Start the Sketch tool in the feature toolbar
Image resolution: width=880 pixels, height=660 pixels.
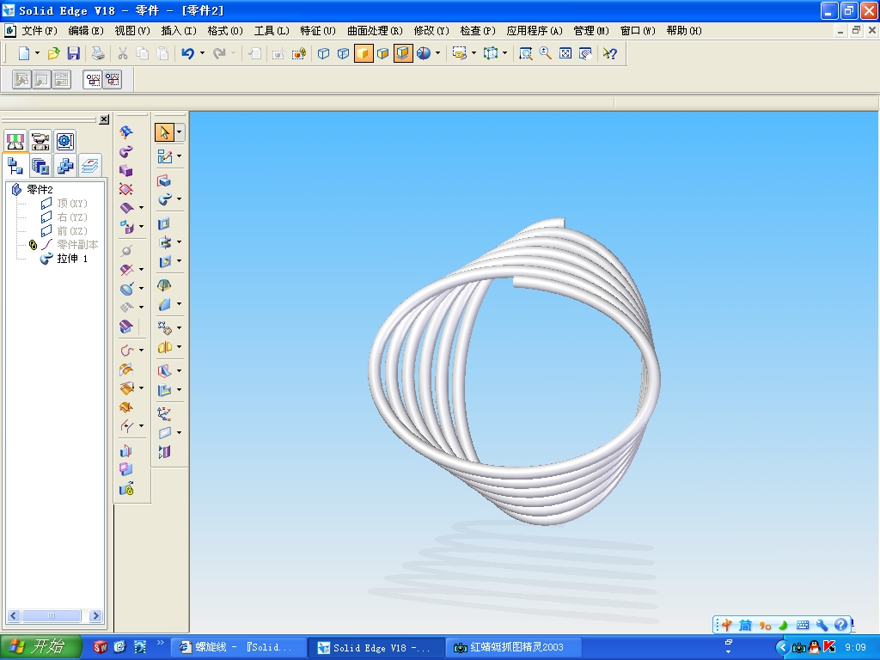[x=164, y=156]
